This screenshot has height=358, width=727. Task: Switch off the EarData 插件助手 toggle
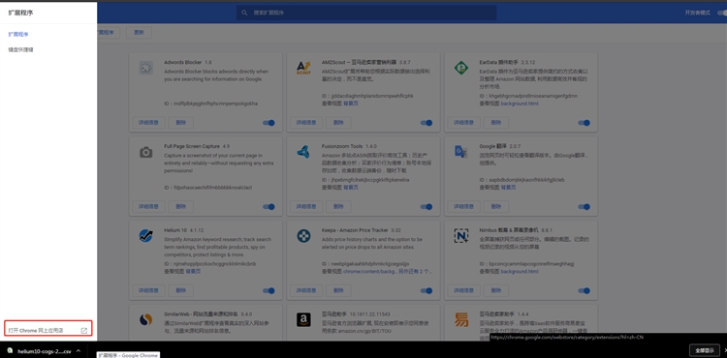click(585, 123)
